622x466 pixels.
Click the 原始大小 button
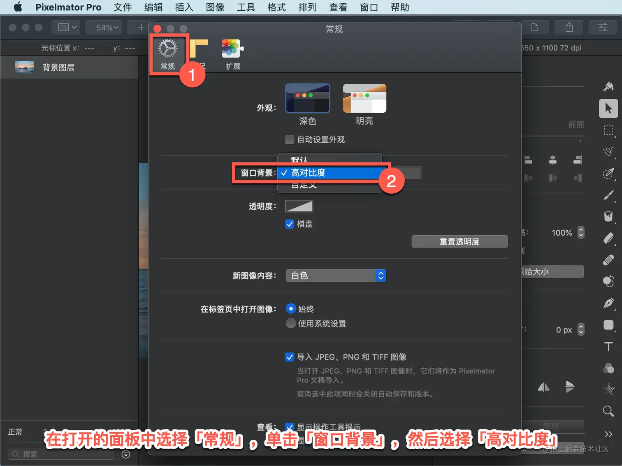pos(552,272)
